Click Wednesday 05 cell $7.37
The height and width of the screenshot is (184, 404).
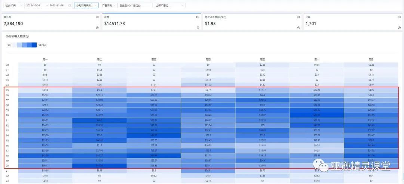pos(154,90)
